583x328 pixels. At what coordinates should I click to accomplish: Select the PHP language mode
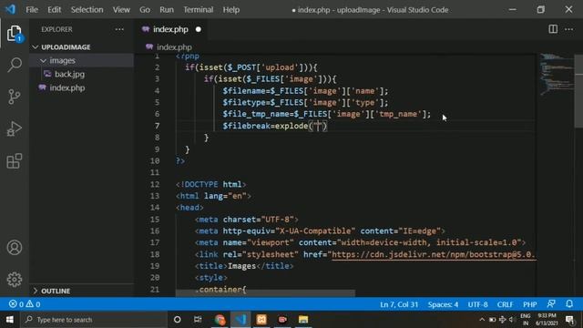click(x=530, y=304)
